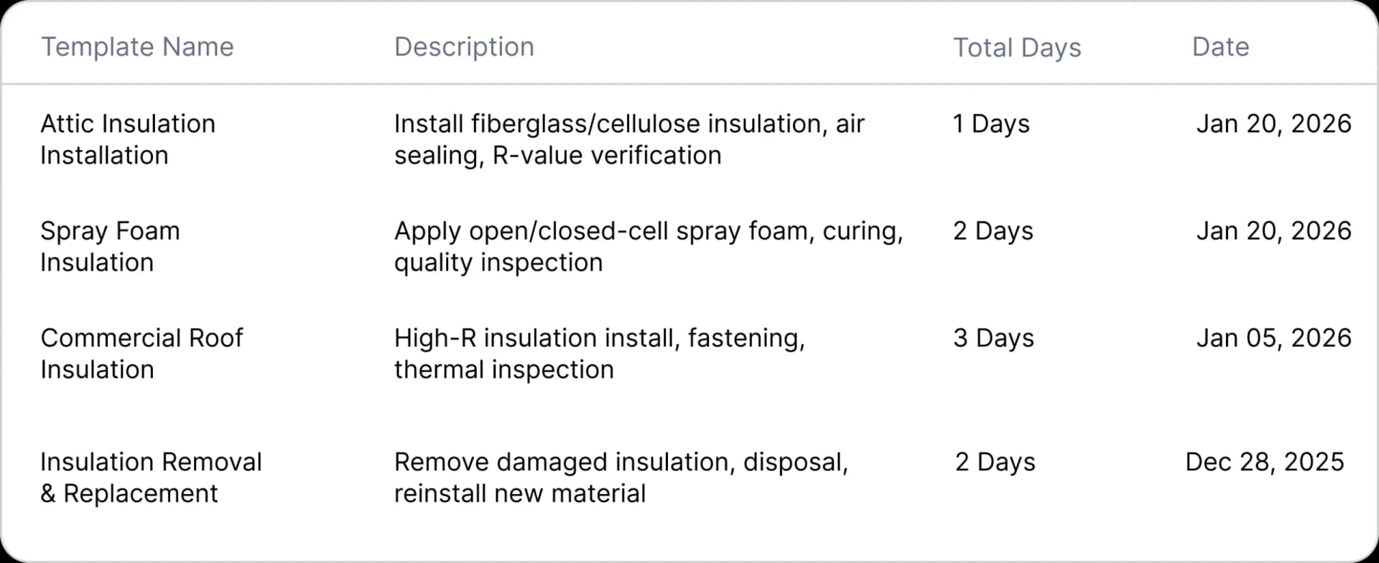Click the 3 Days cell
Viewport: 1379px width, 563px height.
click(x=993, y=338)
